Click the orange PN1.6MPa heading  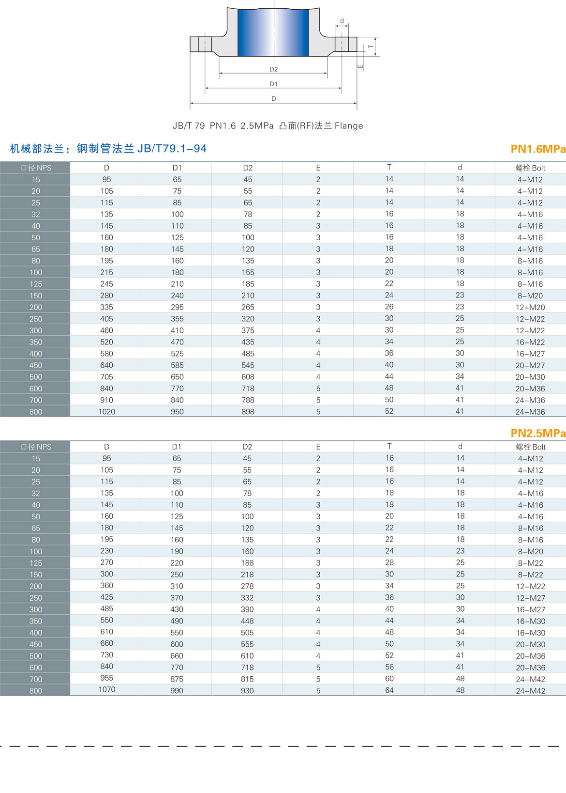coord(537,149)
